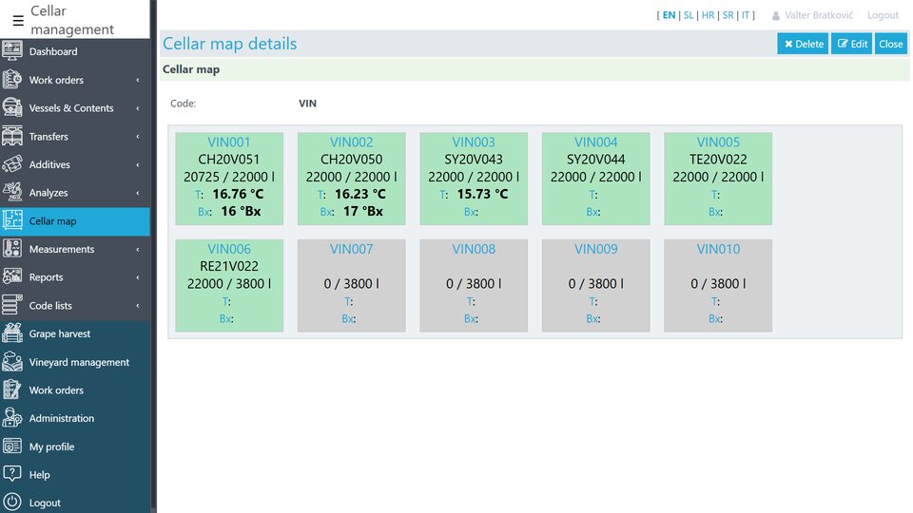This screenshot has width=913, height=513.
Task: Expand the Code lists submenu chevron
Action: [138, 306]
